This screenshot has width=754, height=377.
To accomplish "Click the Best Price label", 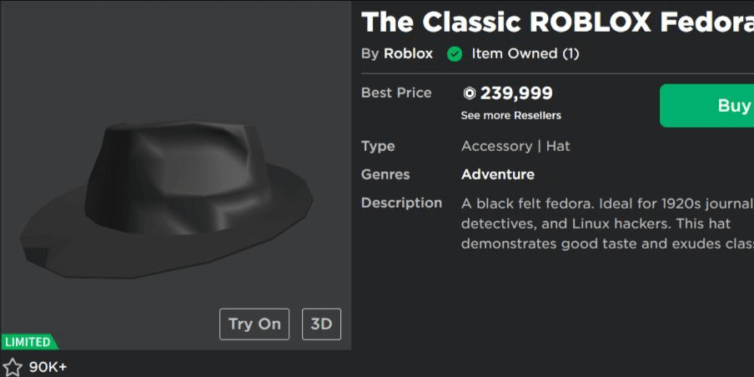I will [396, 93].
